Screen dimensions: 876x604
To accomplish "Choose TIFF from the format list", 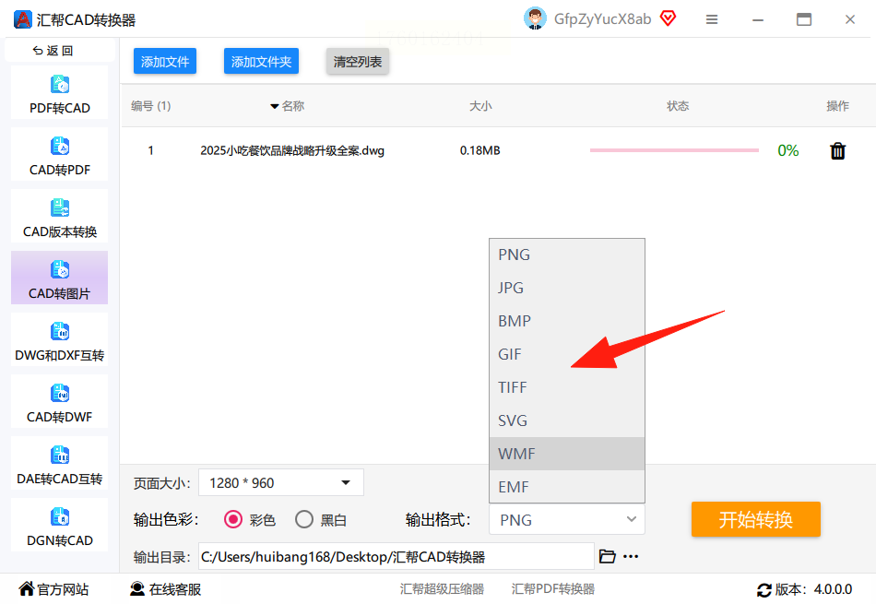I will click(567, 387).
